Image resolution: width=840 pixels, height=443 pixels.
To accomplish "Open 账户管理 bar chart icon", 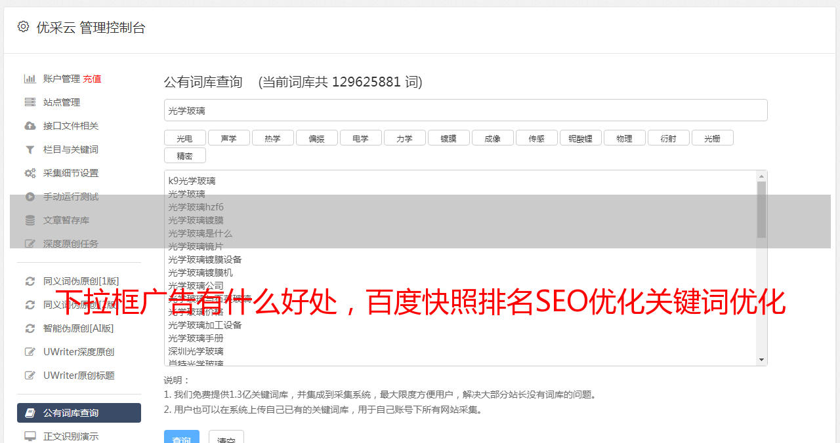I will click(30, 79).
